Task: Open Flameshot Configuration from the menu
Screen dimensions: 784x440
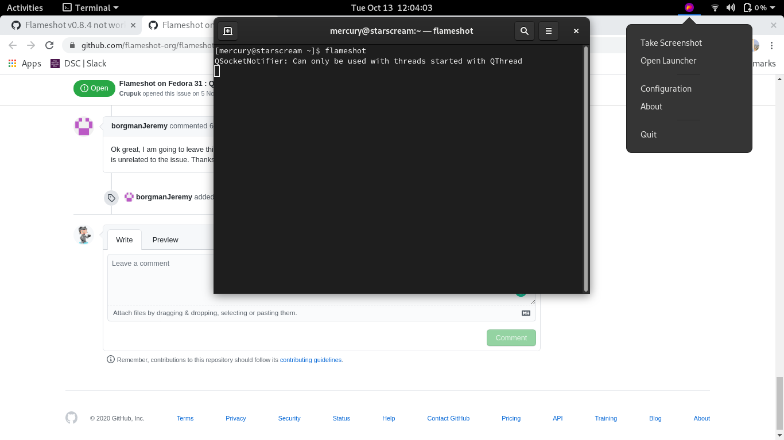Action: (666, 88)
